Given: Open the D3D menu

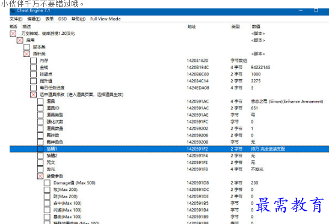Looking at the screenshot, I should point(63,19).
